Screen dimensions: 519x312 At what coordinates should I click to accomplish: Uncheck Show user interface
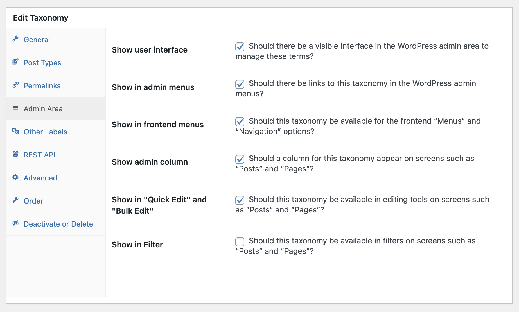[240, 47]
